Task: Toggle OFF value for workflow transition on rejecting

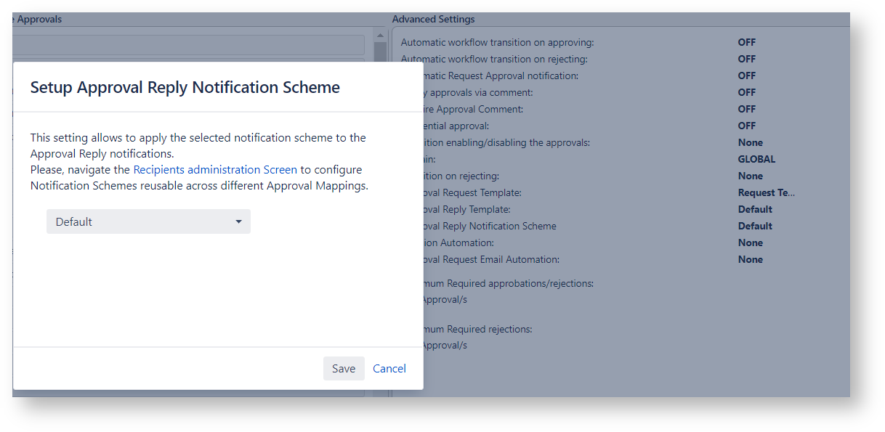Action: pyautogui.click(x=747, y=60)
